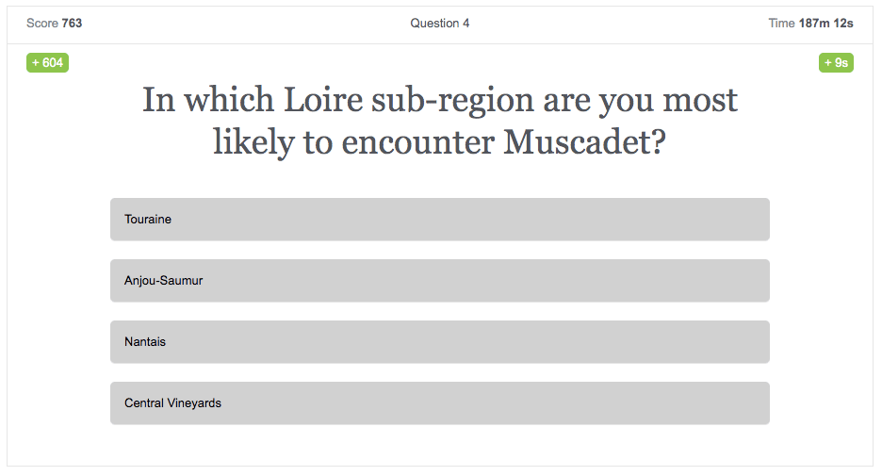Answer with Central Vineyards
Screen dimensions: 882x476
[439, 403]
